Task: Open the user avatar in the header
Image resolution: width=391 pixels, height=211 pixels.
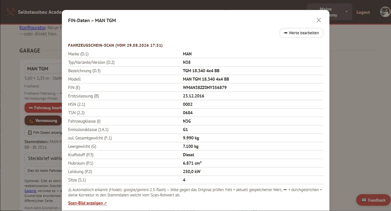Action: [385, 12]
